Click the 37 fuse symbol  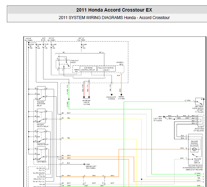click(81, 46)
